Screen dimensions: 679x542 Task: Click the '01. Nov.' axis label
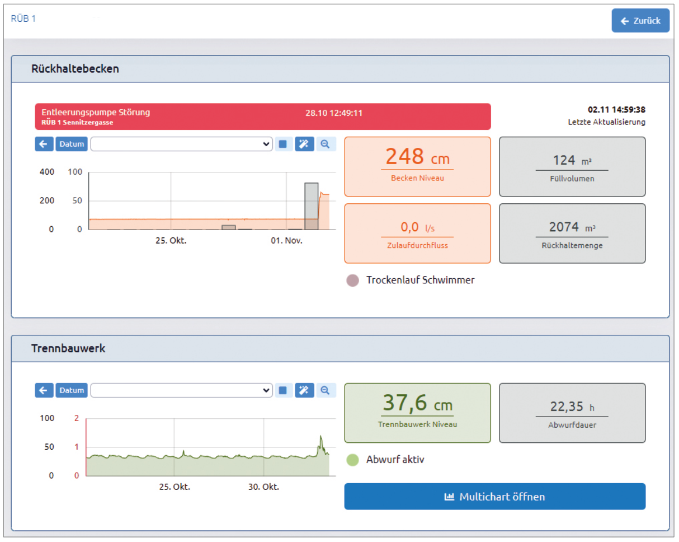coord(287,241)
